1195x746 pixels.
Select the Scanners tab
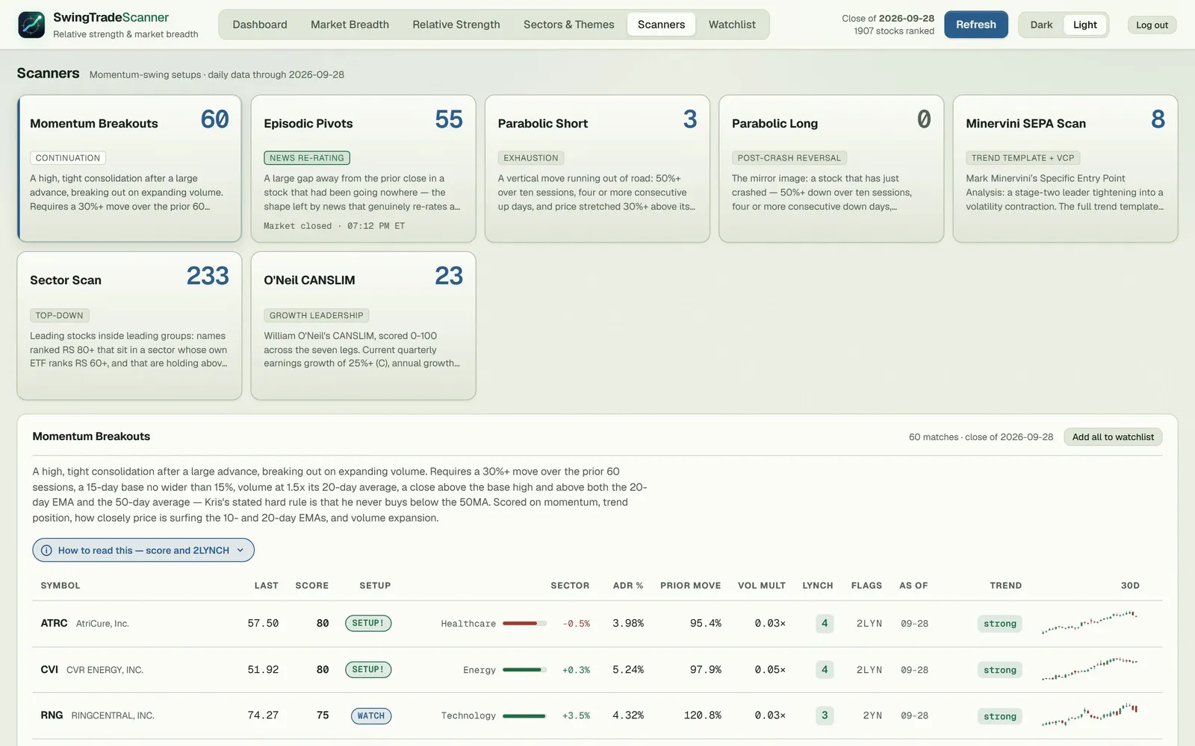(661, 25)
